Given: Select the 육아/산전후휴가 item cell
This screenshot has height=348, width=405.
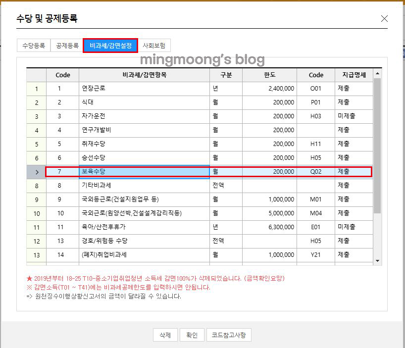Looking at the screenshot, I should tap(144, 227).
